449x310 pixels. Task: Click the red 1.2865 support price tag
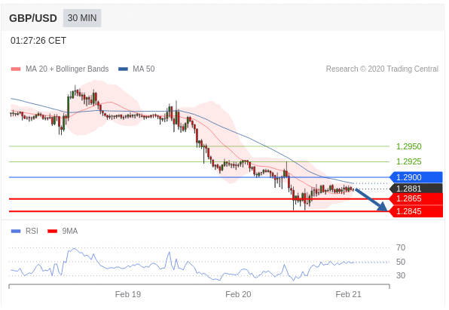(x=417, y=198)
